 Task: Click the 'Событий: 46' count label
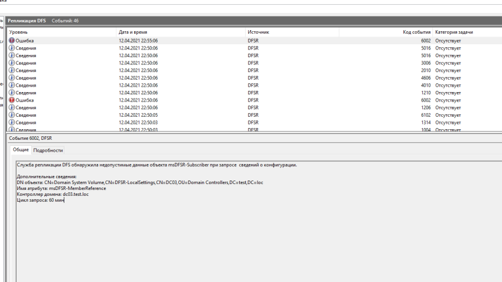tap(65, 21)
